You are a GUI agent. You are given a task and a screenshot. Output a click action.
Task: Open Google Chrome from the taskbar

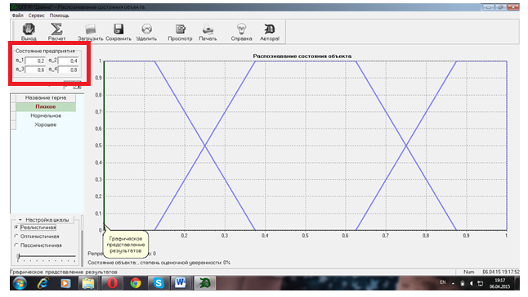[136, 283]
